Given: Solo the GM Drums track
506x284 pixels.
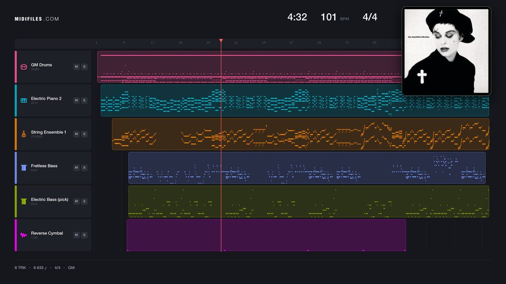Looking at the screenshot, I should 84,67.
